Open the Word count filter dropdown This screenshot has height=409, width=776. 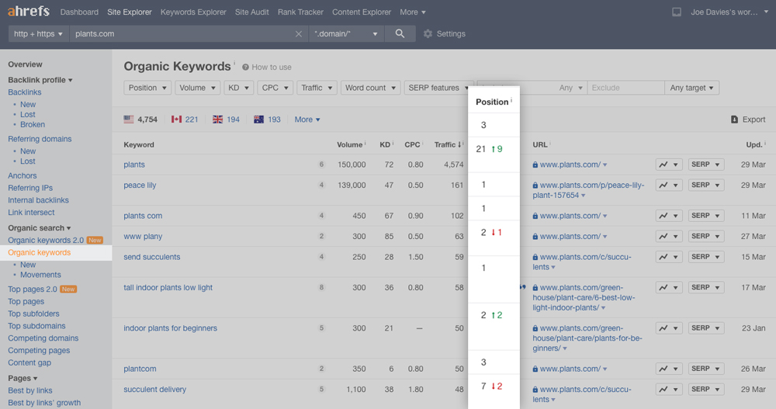[370, 88]
